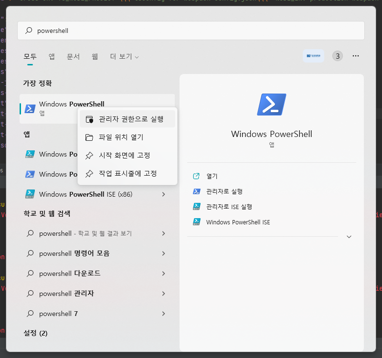Click the folder icon next to 파일 위치 열기

89,137
